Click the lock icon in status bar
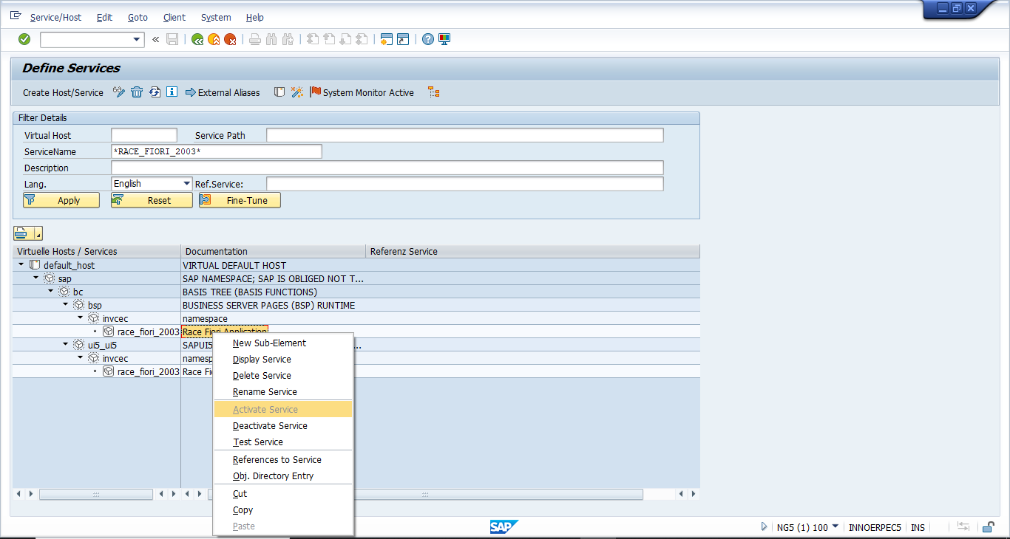 (x=988, y=526)
